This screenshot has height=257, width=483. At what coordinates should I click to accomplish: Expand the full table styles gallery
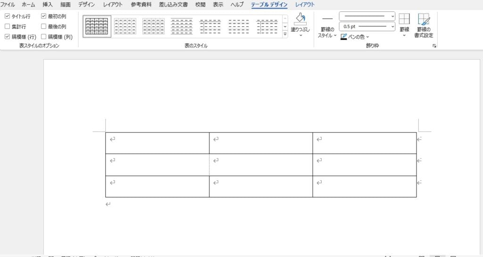285,34
